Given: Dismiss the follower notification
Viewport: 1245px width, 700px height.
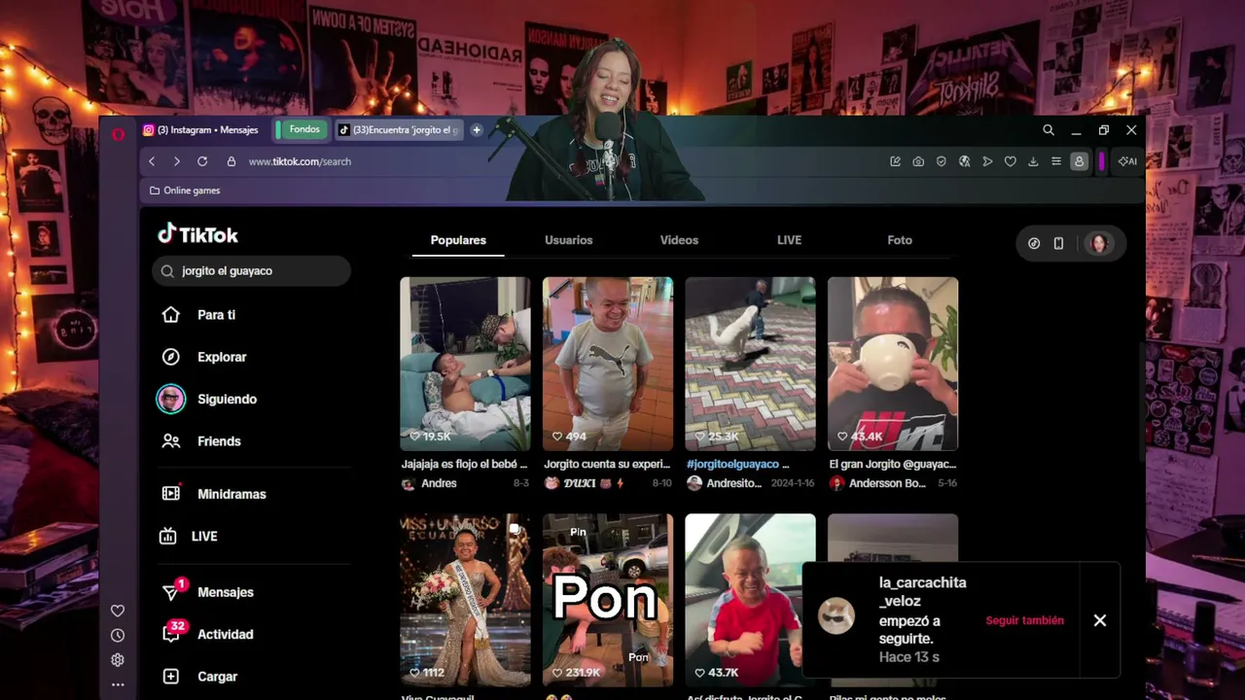Looking at the screenshot, I should tap(1100, 620).
